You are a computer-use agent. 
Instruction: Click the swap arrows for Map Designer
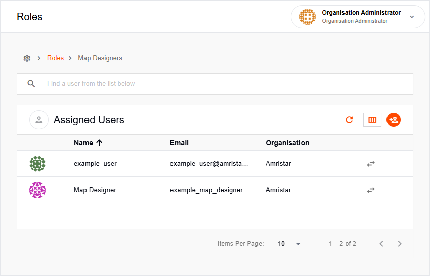click(371, 190)
